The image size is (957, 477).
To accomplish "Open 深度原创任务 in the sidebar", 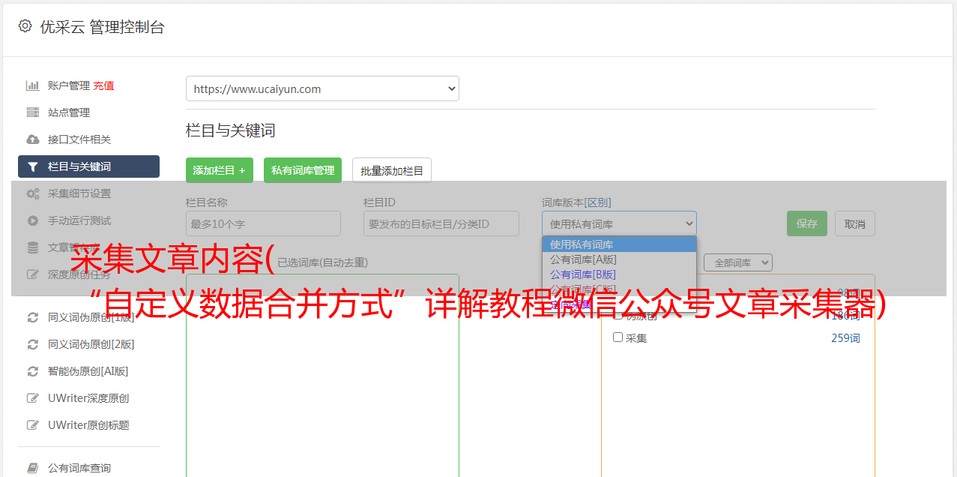I will click(88, 274).
